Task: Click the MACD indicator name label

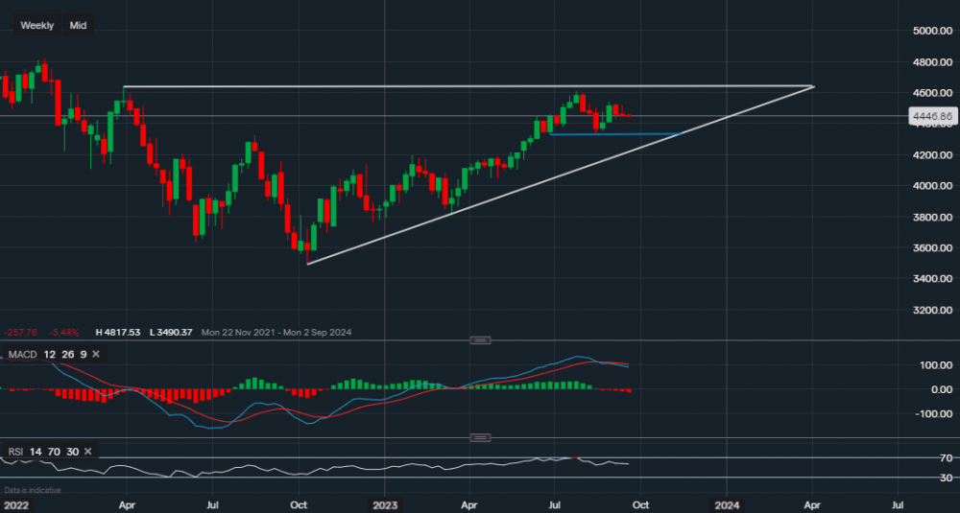Action: pyautogui.click(x=21, y=355)
